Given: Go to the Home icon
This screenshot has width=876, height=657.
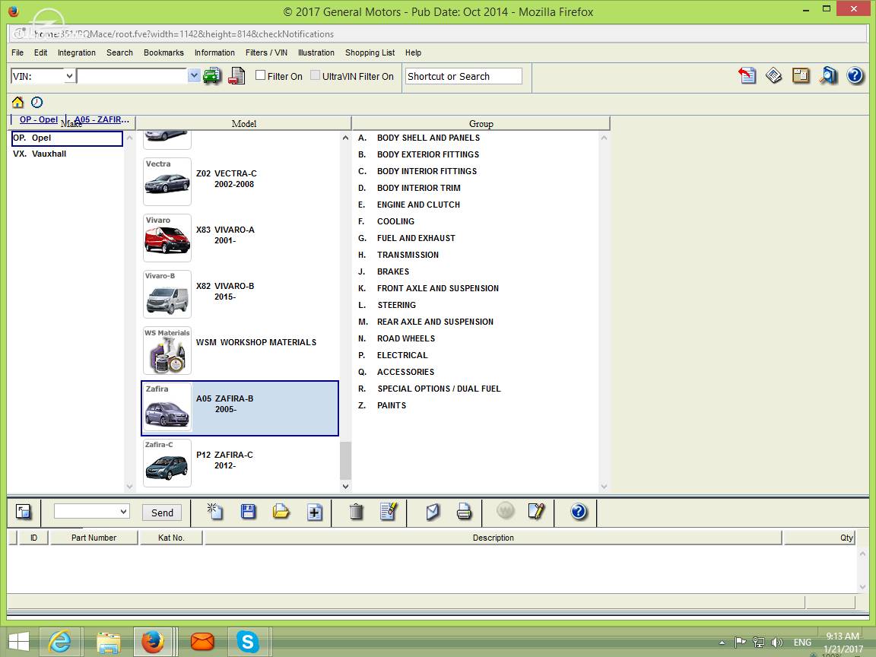Looking at the screenshot, I should (18, 102).
